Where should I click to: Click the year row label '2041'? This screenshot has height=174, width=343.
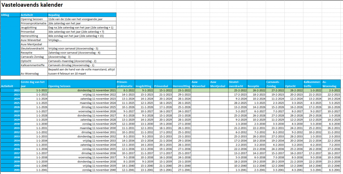(x=10, y=170)
